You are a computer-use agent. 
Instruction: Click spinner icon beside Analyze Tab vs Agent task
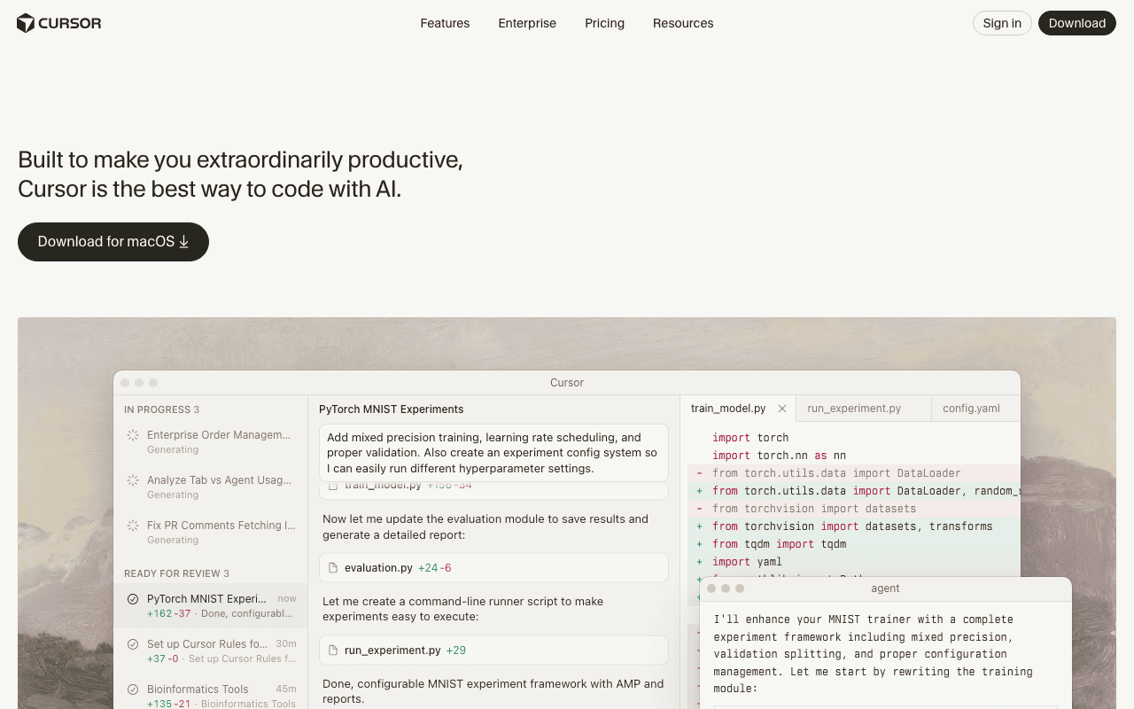[x=133, y=480]
